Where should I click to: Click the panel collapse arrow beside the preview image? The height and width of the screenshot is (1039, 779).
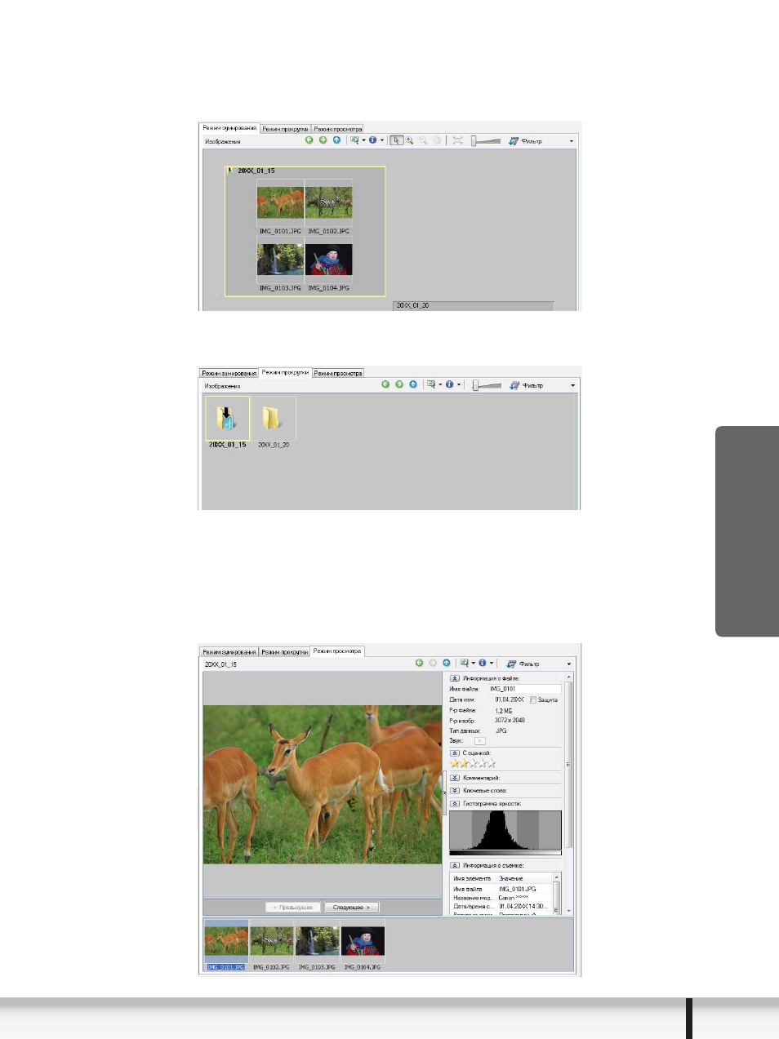[x=445, y=792]
